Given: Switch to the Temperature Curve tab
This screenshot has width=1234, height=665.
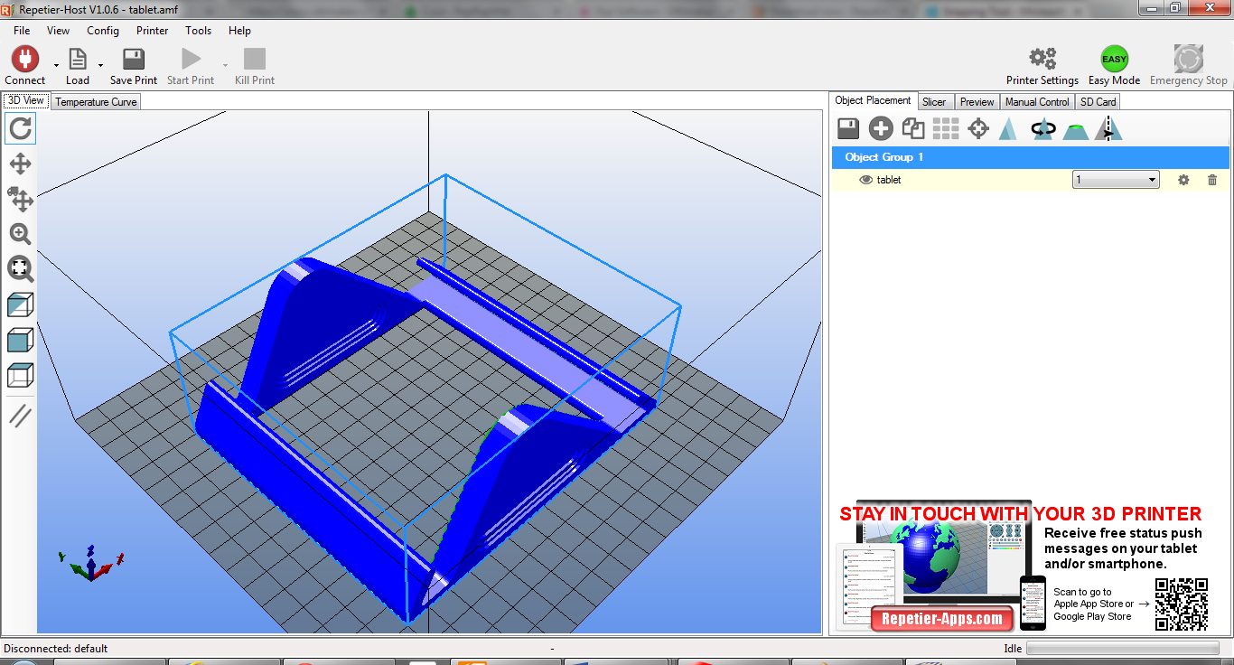Looking at the screenshot, I should tap(96, 102).
